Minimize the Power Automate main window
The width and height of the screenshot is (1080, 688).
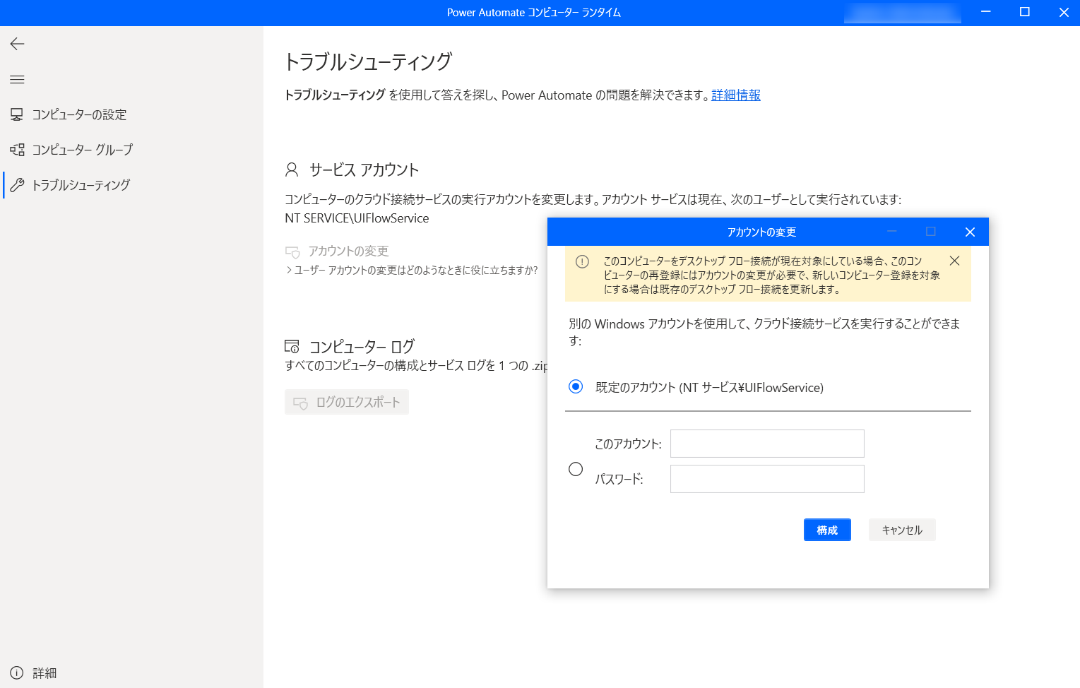click(985, 12)
